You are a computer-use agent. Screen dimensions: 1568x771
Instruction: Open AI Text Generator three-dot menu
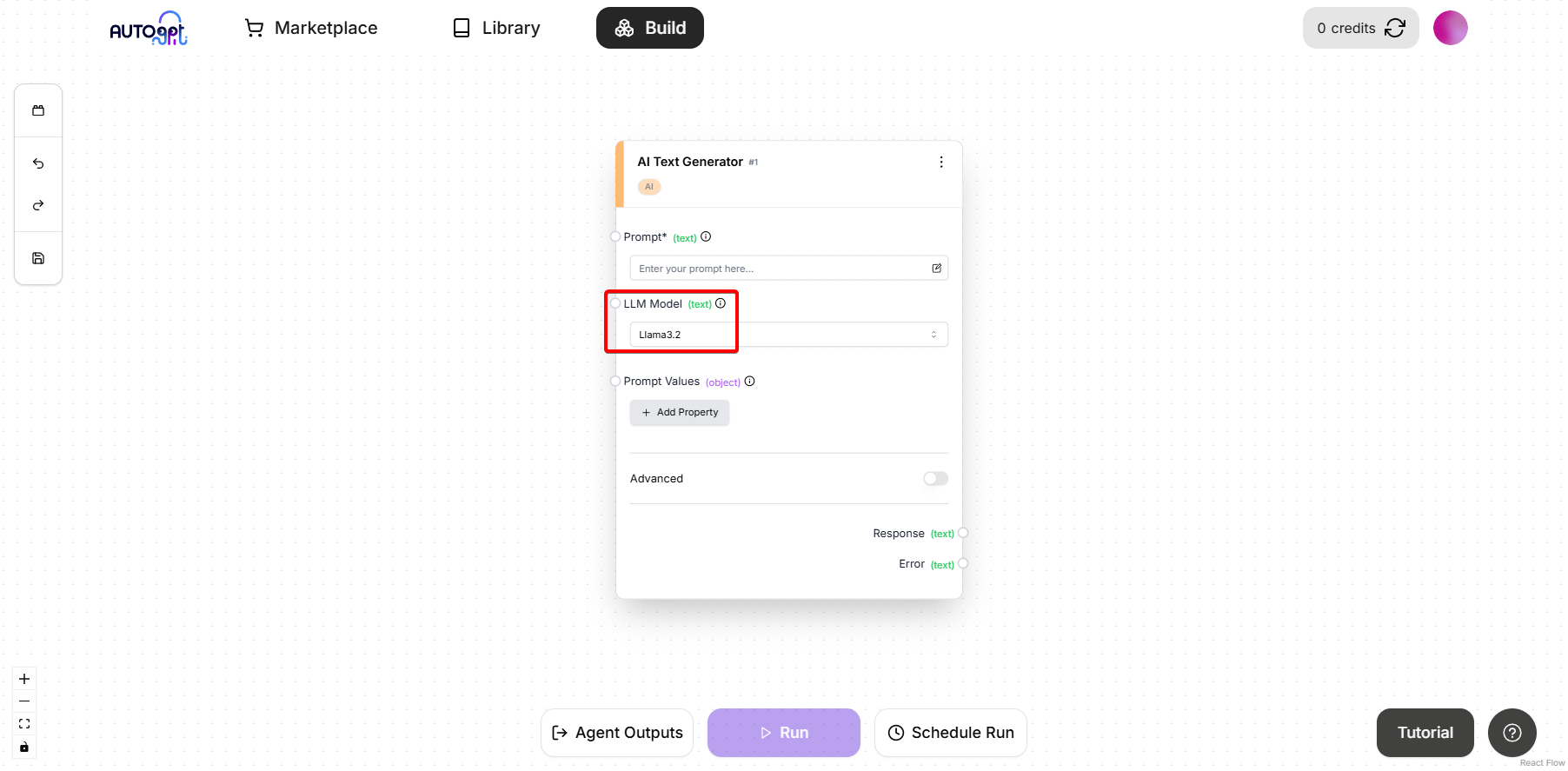941,163
